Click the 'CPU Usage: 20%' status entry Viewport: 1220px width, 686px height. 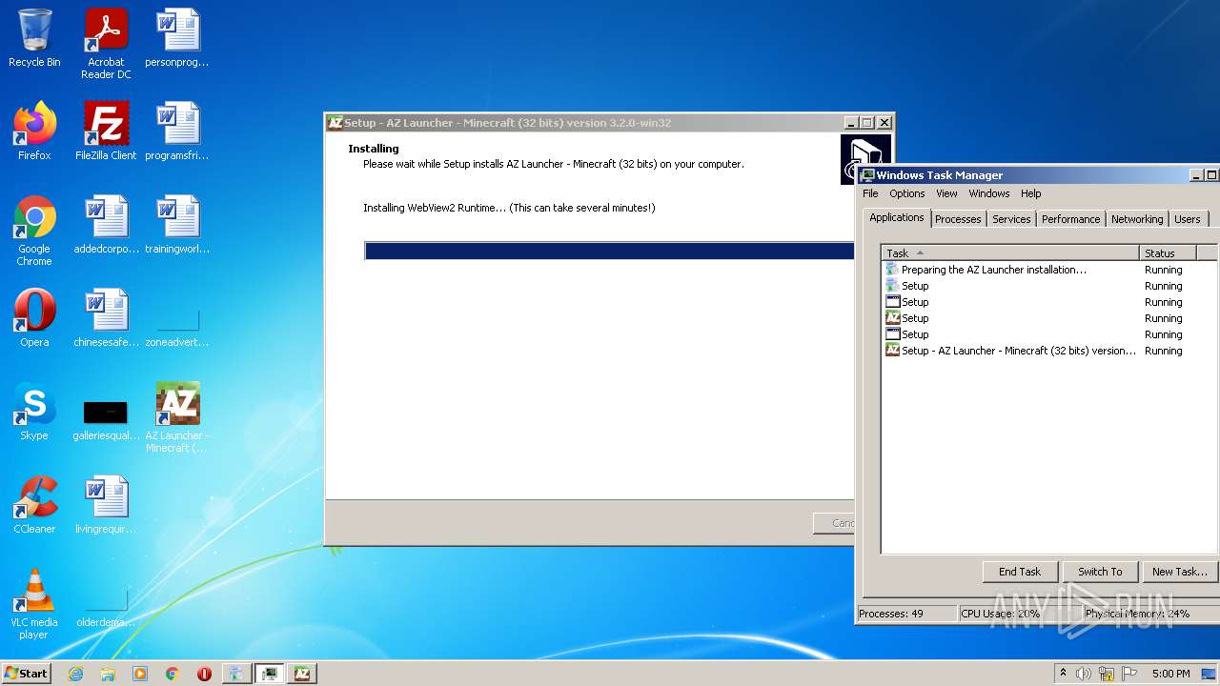point(1019,614)
